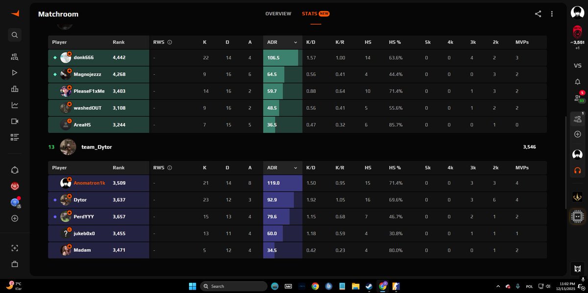The image size is (588, 293).
Task: Open the screen capture icon in left sidebar
Action: (15, 248)
